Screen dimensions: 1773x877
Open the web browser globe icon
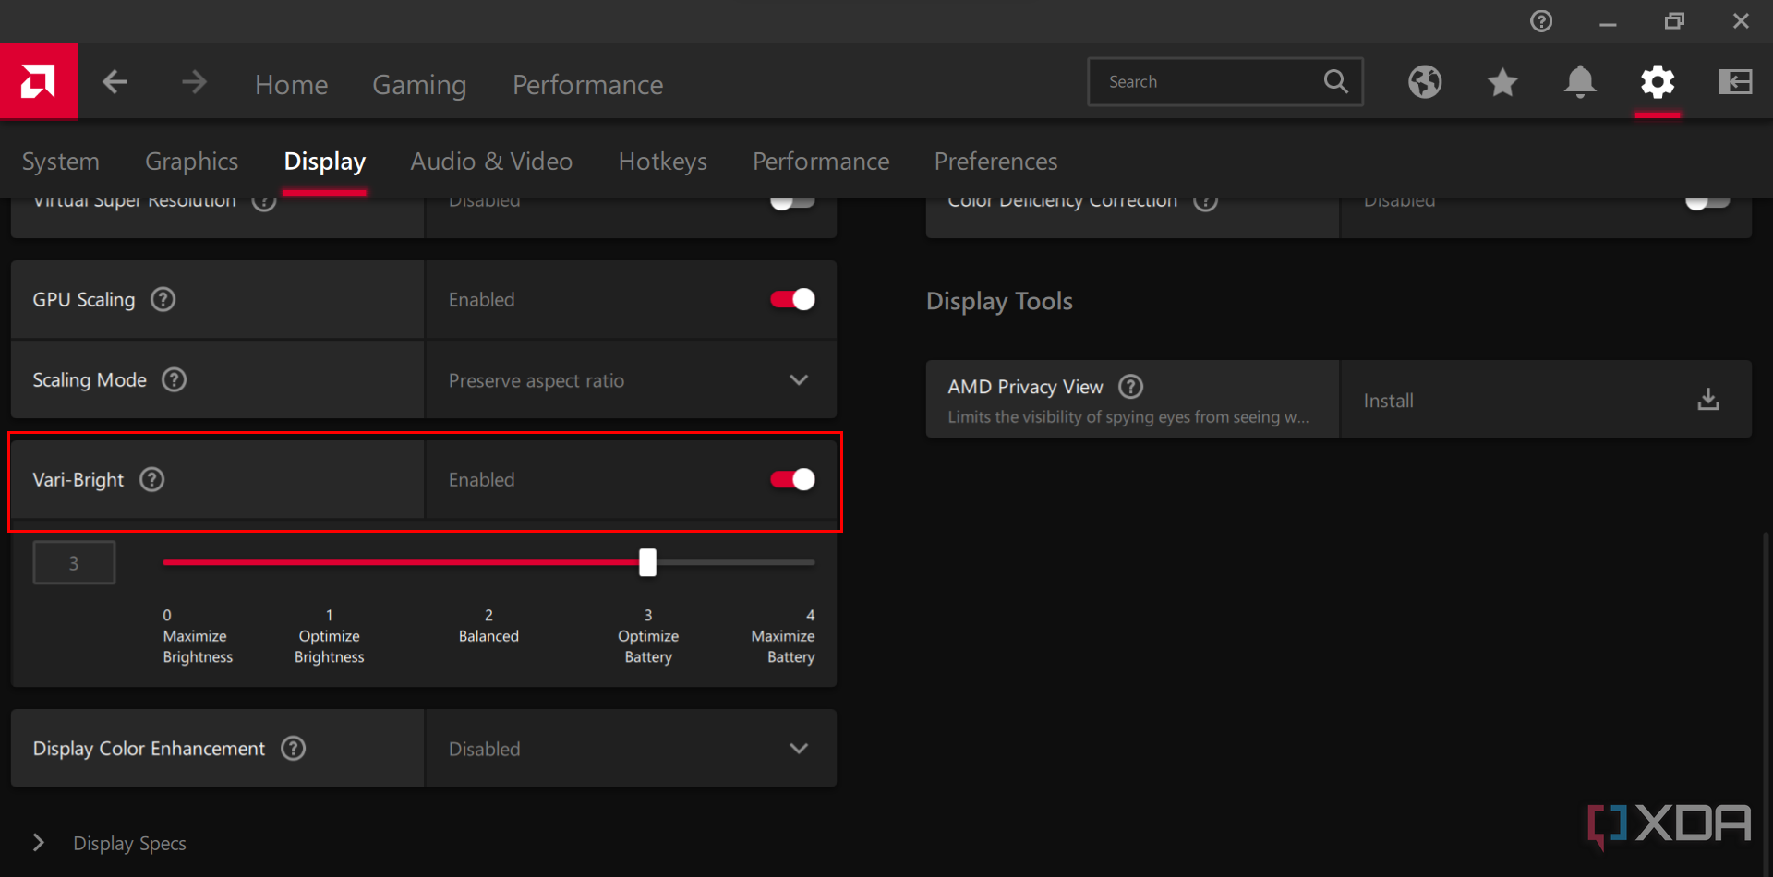(x=1425, y=82)
